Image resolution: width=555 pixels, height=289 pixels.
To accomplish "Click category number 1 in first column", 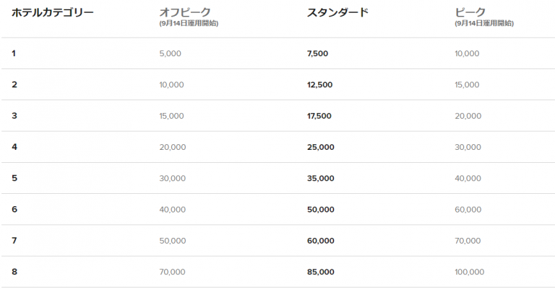I will (x=14, y=53).
